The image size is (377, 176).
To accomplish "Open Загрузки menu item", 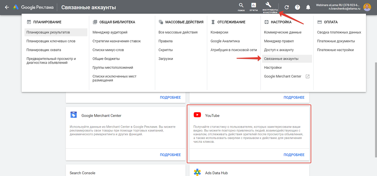I will click(x=166, y=59).
